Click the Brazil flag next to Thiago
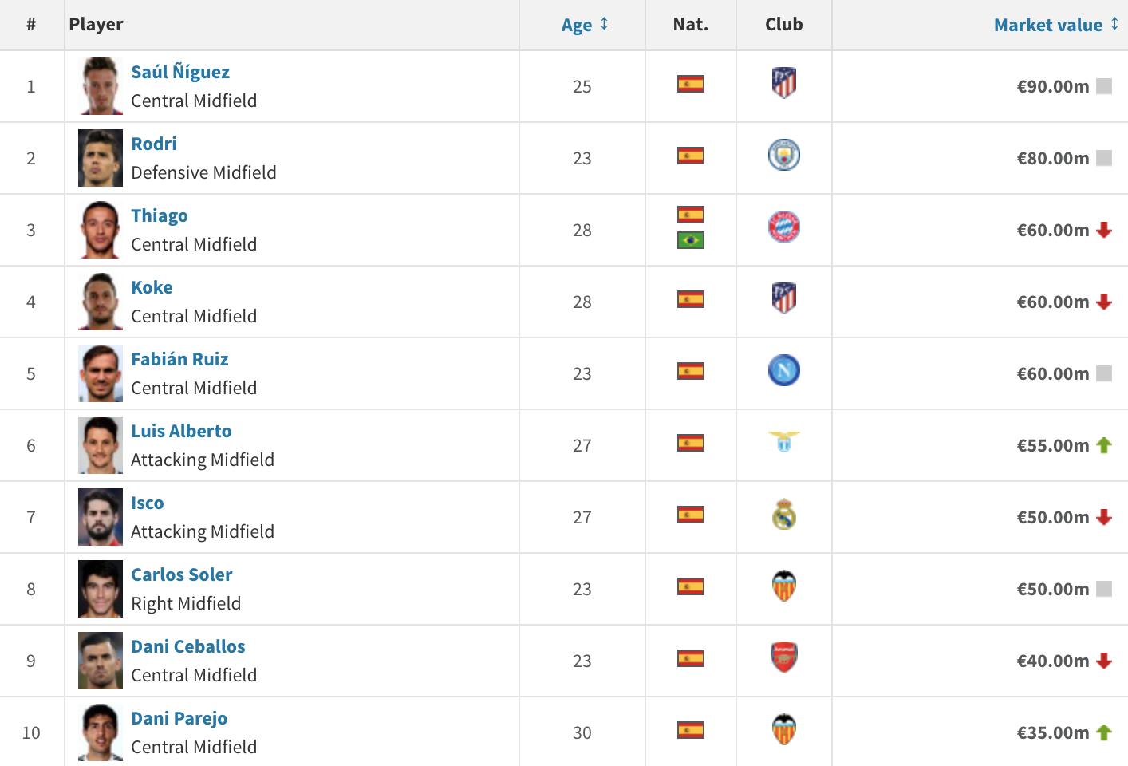The image size is (1128, 766). coord(690,240)
